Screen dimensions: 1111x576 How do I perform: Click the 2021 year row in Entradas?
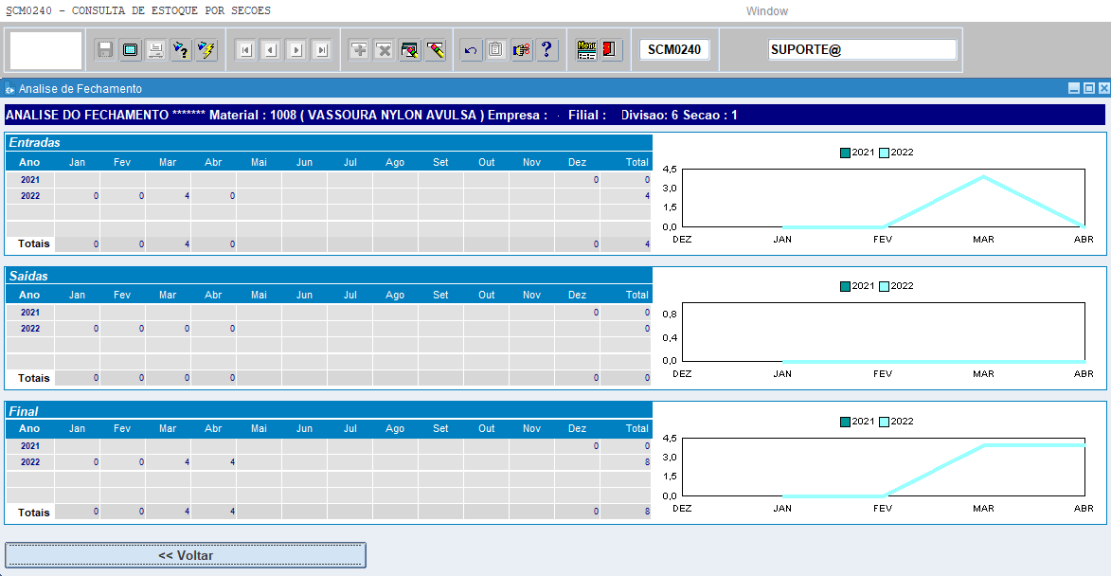tap(328, 179)
